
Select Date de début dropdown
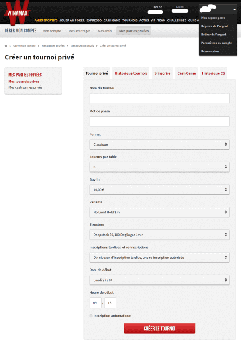coord(159,280)
